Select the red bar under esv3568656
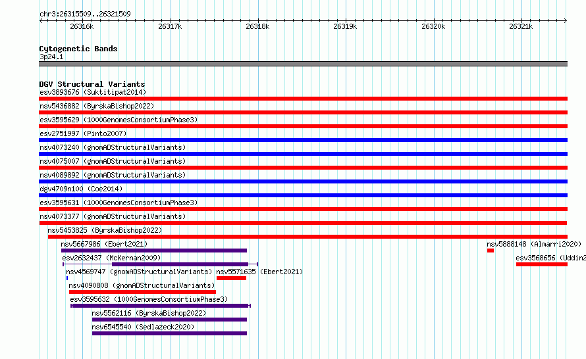Screen dimensions: 586x359 click(x=542, y=264)
